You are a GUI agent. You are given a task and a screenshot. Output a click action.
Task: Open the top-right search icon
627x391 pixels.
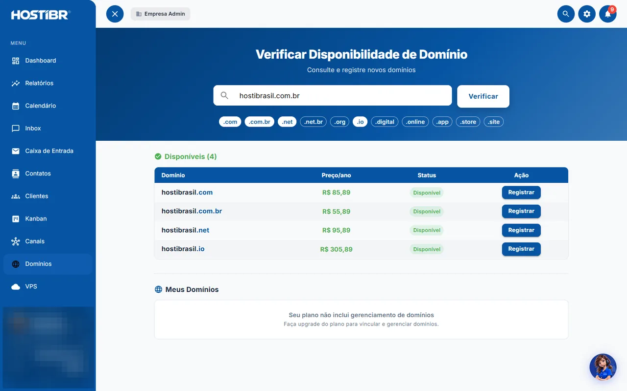coord(566,14)
